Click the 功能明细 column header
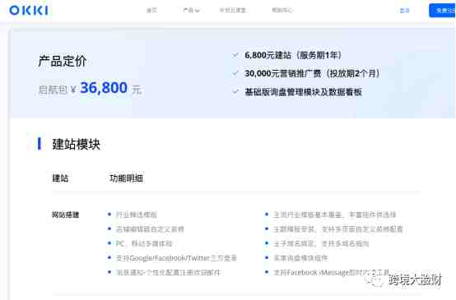Image resolution: width=456 pixels, height=300 pixels. click(126, 178)
